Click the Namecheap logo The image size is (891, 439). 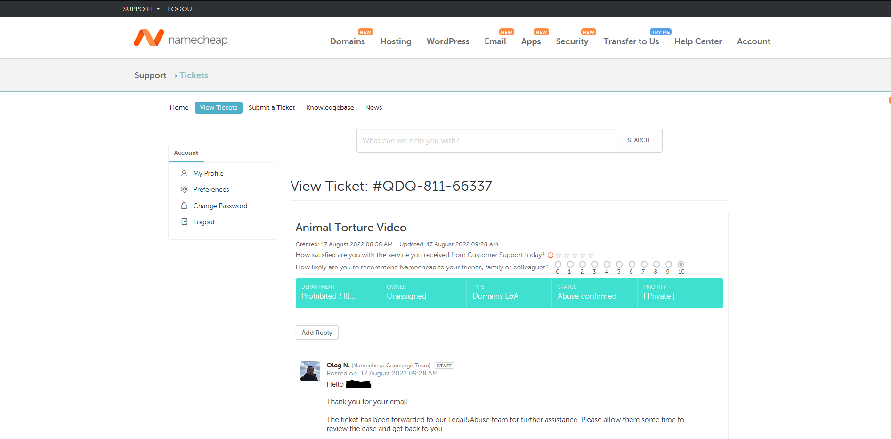[x=181, y=38]
